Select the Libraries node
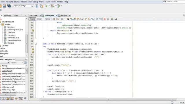 pyautogui.click(x=5, y=46)
